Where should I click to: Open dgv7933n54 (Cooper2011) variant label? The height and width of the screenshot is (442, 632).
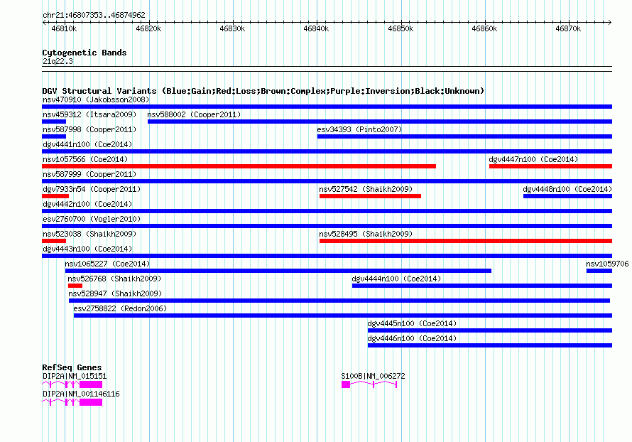(92, 189)
